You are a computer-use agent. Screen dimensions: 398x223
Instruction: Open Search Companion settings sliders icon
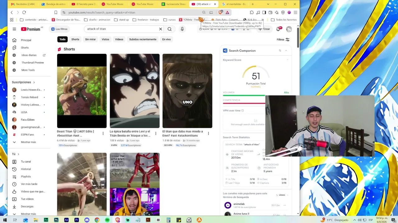(x=280, y=50)
